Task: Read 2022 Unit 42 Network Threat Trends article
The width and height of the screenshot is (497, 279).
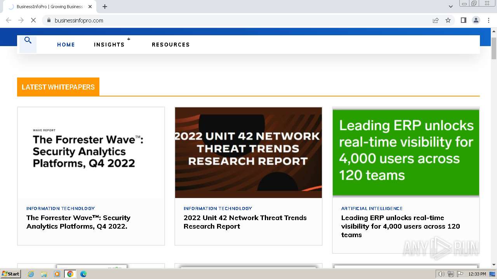Action: point(245,222)
